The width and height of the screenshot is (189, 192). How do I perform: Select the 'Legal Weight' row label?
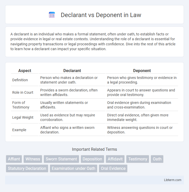tap(23, 117)
